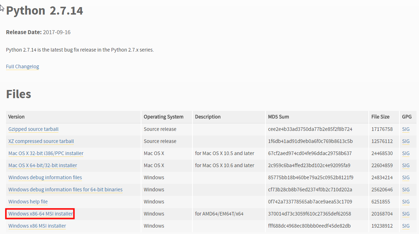Click Mac OS X 32-bit i386/PPC installer
Screen dimensions: 419x234
click(x=46, y=153)
